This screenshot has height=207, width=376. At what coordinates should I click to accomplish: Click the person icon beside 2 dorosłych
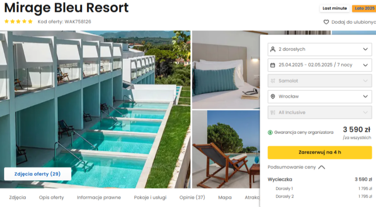click(273, 49)
